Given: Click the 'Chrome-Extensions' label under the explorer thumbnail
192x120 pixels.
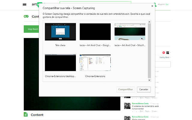Looking at the screenshot, I should point(95,76).
